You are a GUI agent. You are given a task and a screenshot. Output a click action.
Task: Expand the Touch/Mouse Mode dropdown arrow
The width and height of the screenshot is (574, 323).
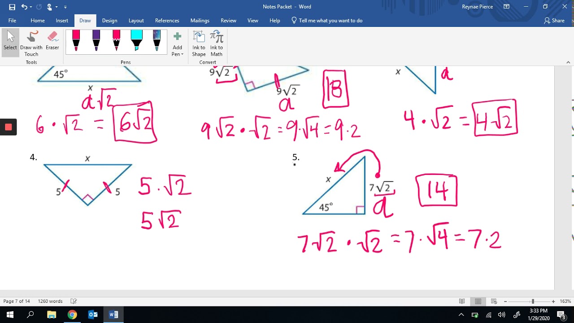(x=57, y=7)
